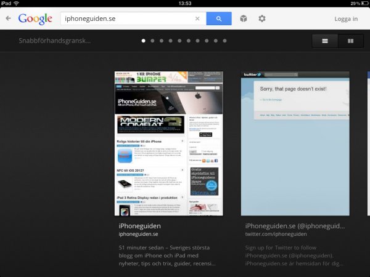Tap the twitter.com/iphoneguiden URL
The height and width of the screenshot is (277, 370).
pyautogui.click(x=276, y=234)
